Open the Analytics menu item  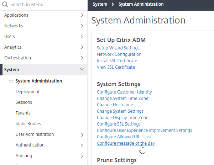tap(13, 47)
